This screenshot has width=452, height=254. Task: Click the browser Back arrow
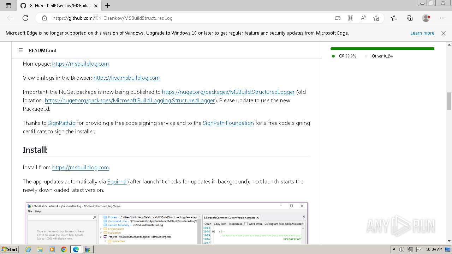[10, 18]
